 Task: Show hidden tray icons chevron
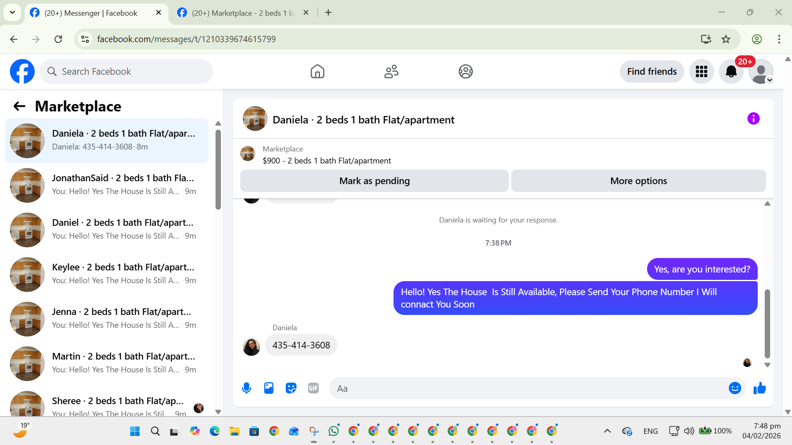tap(607, 431)
